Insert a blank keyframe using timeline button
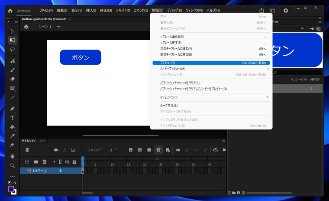Viewport: 329px width, 201px height. (140, 150)
